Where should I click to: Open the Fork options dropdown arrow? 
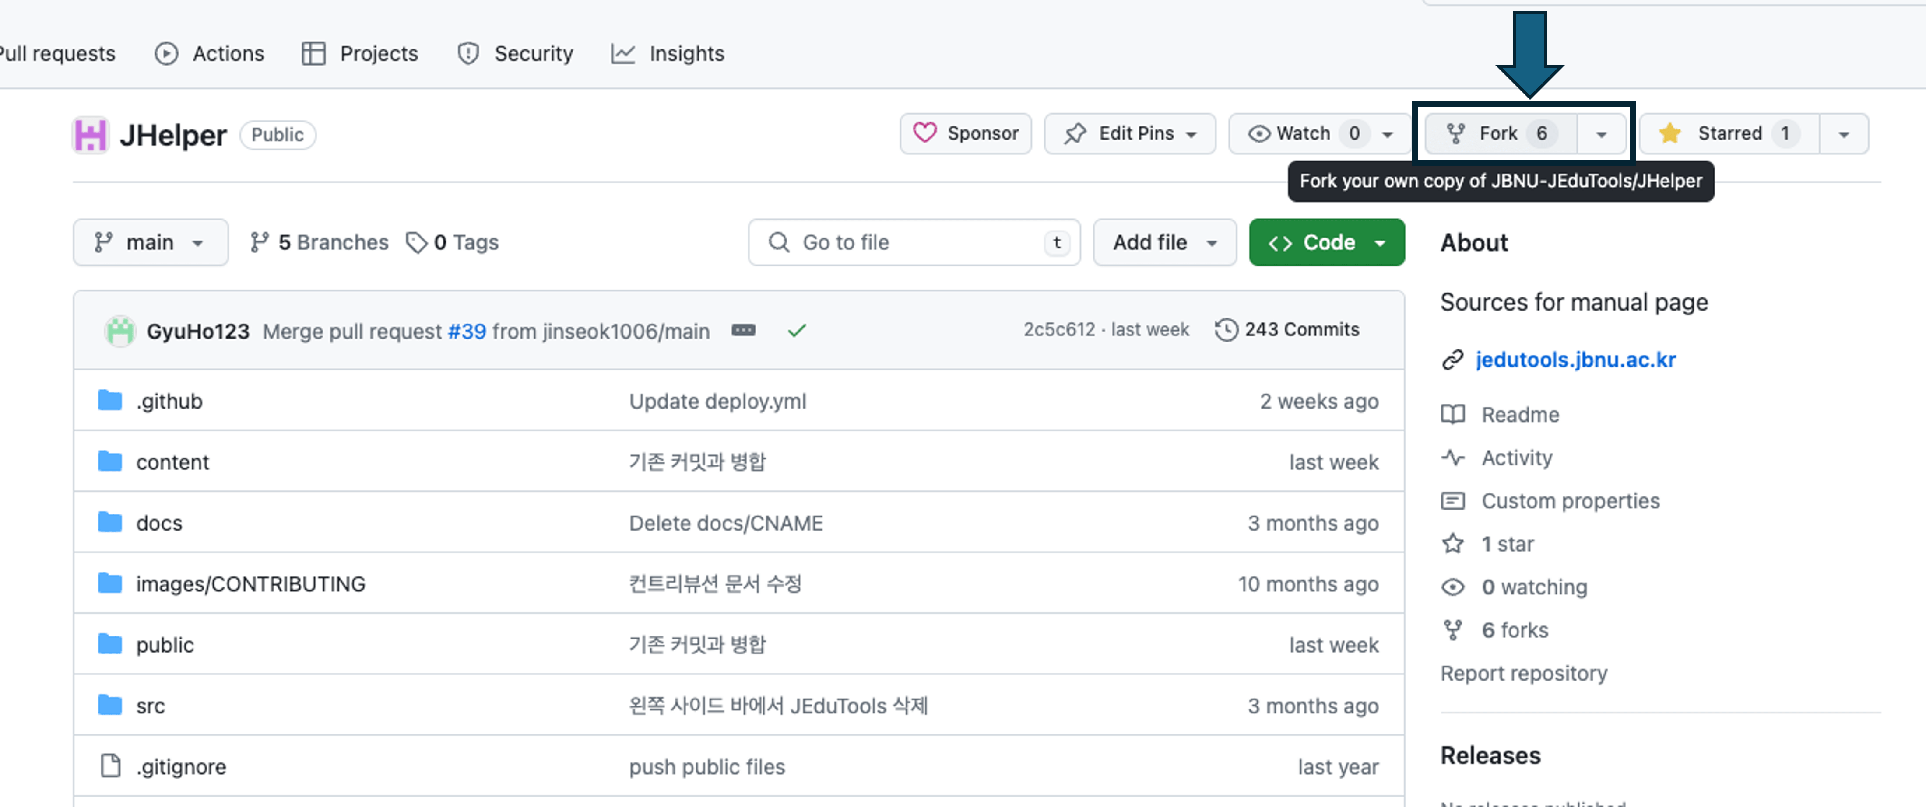[x=1601, y=135]
